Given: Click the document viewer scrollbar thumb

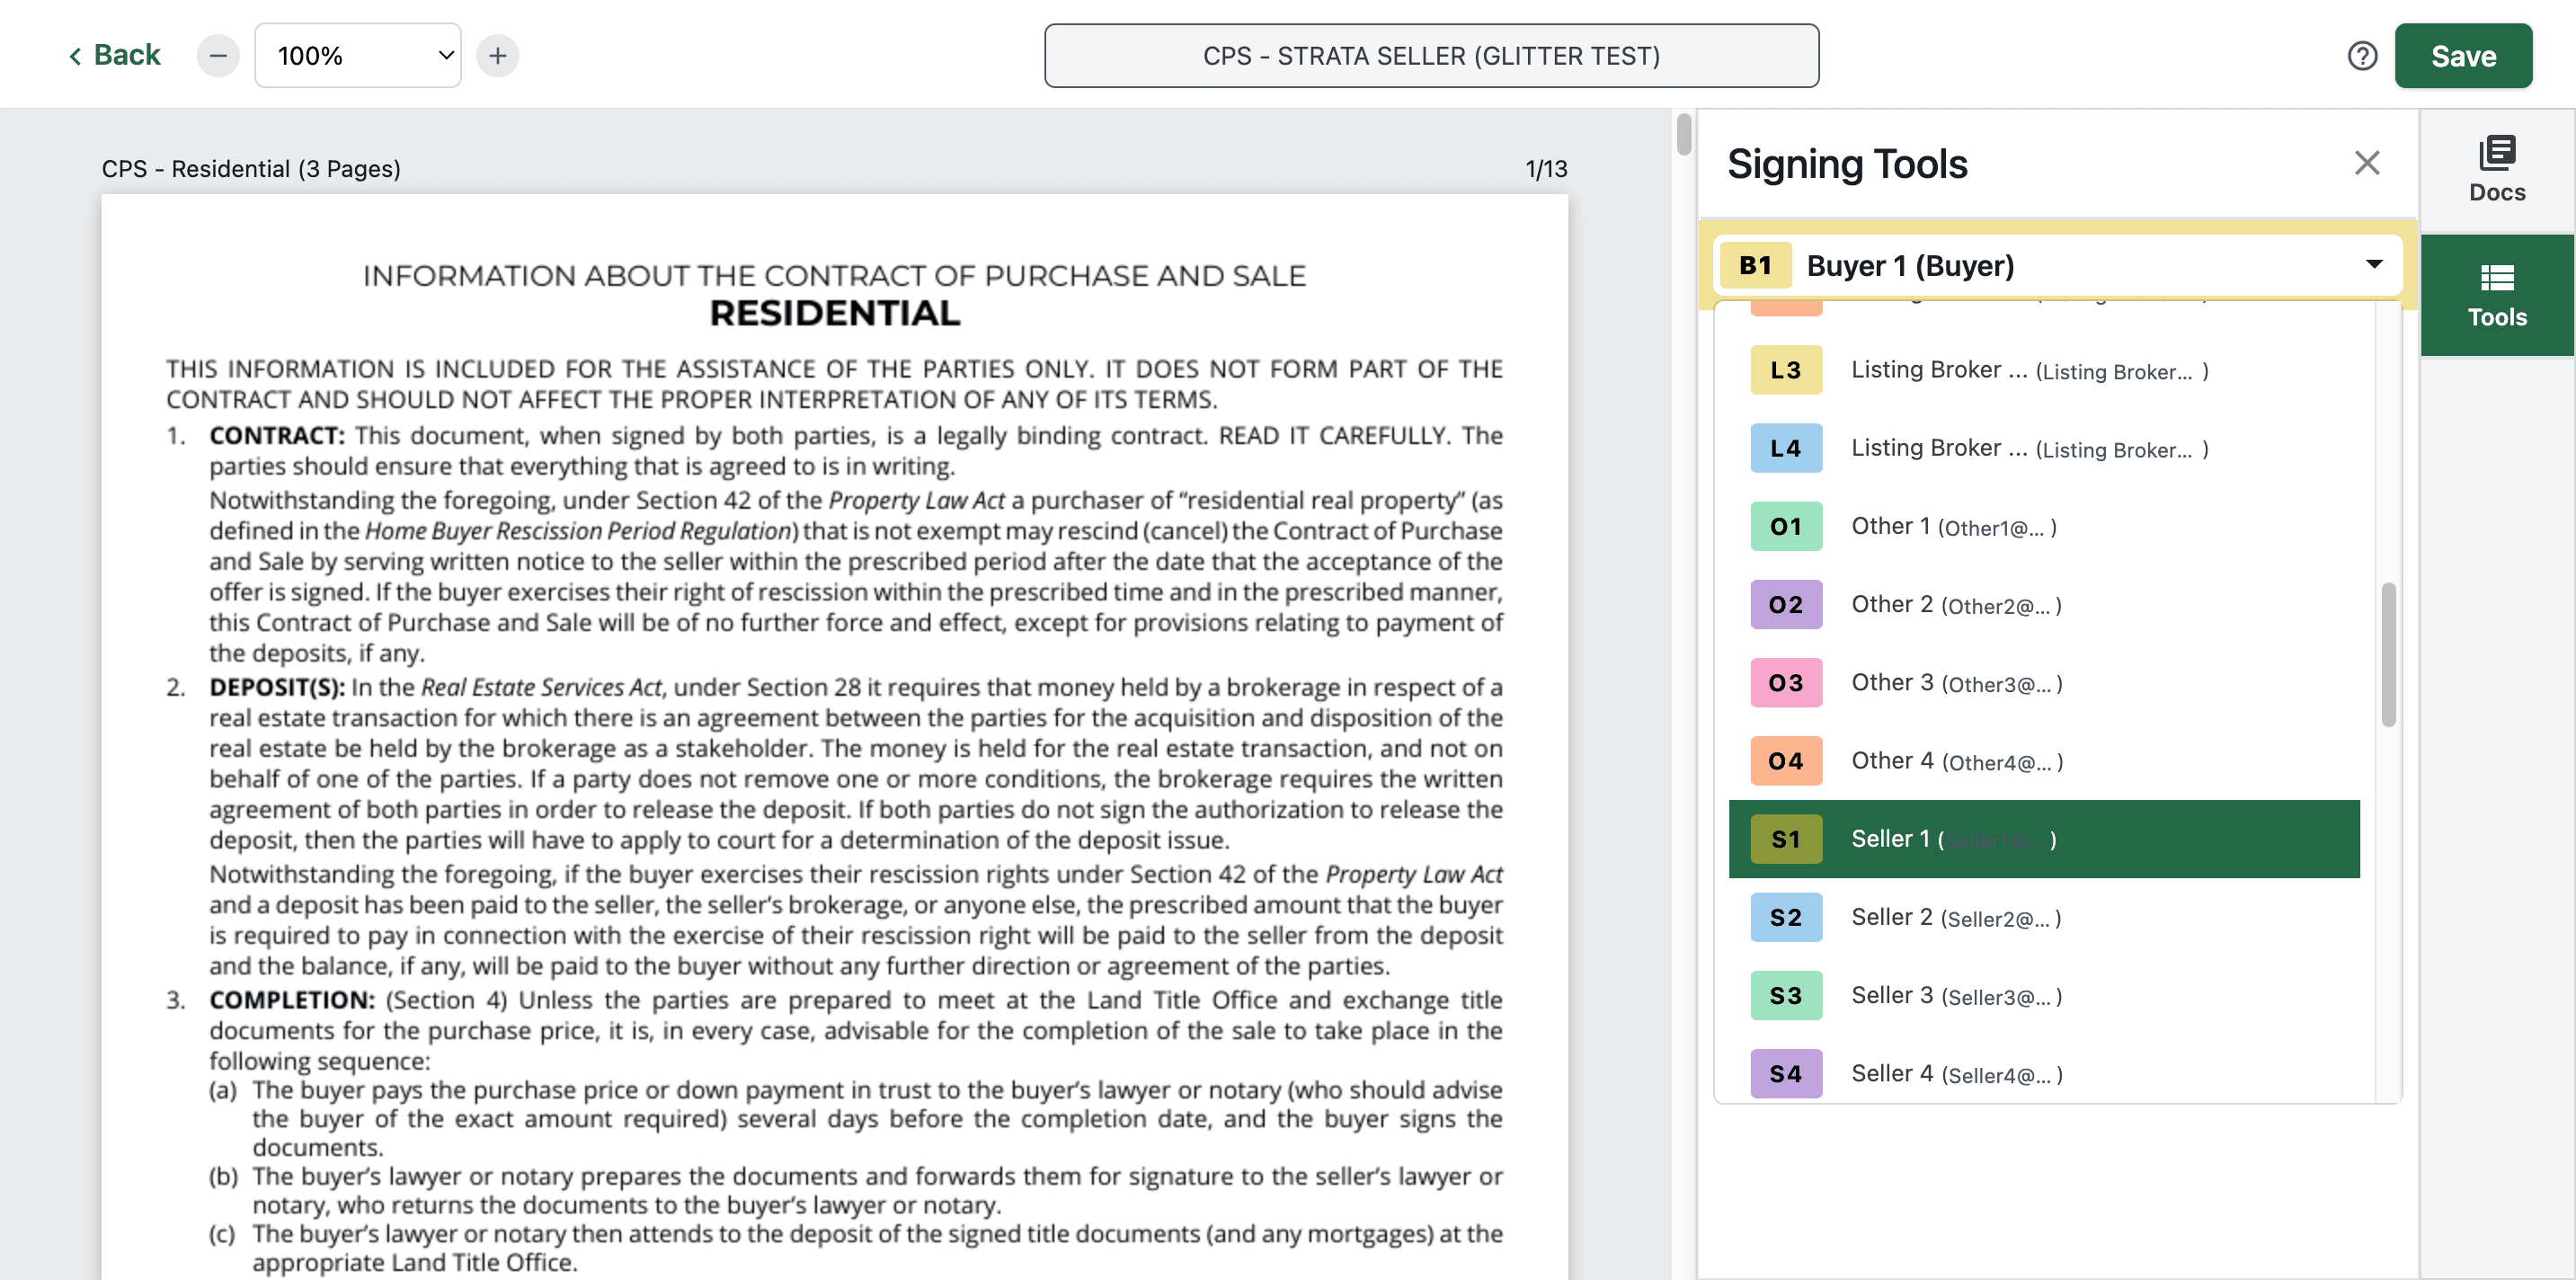Looking at the screenshot, I should [x=1684, y=135].
